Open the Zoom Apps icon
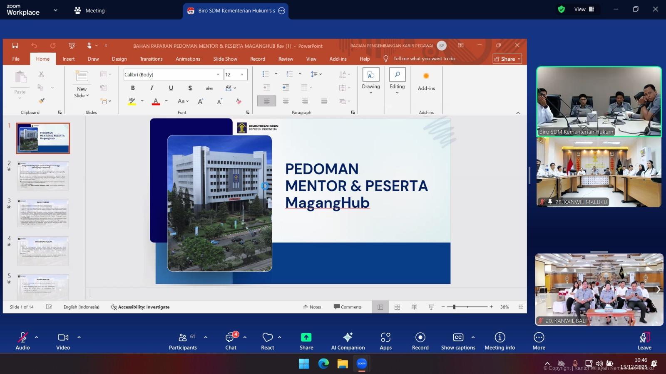The height and width of the screenshot is (374, 666). click(385, 341)
